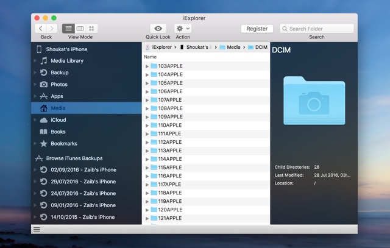390x248 pixels.
Task: Select the 117APPLE folder row
Action: 206,184
